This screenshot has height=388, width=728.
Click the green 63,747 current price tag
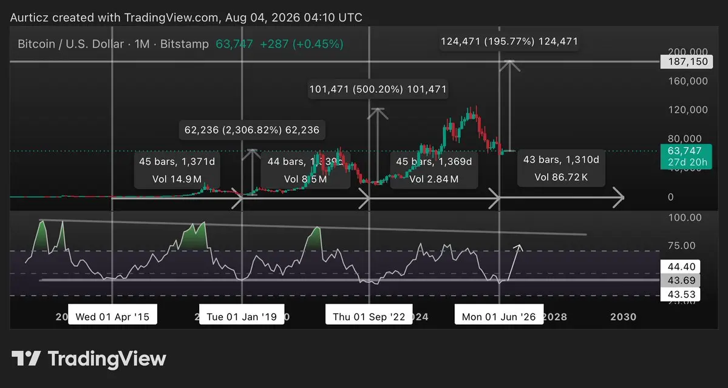(685, 156)
